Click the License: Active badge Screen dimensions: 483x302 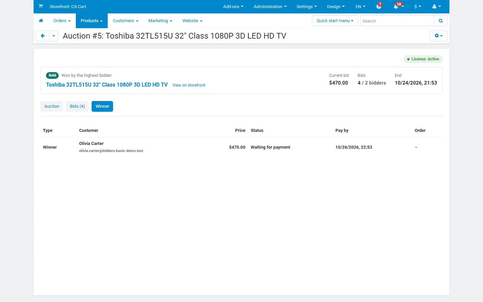coord(423,59)
